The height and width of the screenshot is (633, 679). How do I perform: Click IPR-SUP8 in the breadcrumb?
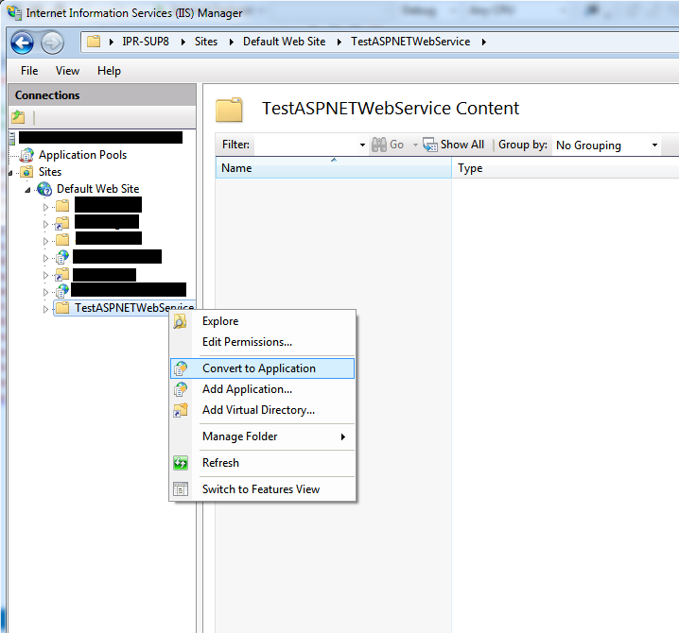pos(146,42)
